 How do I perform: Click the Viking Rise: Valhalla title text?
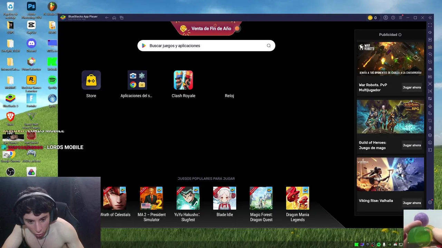click(x=376, y=200)
